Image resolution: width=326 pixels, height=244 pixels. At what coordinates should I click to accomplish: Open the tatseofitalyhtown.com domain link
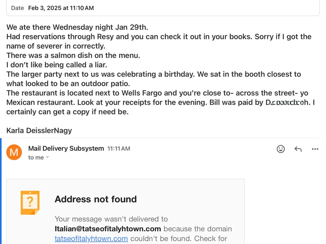click(x=91, y=239)
